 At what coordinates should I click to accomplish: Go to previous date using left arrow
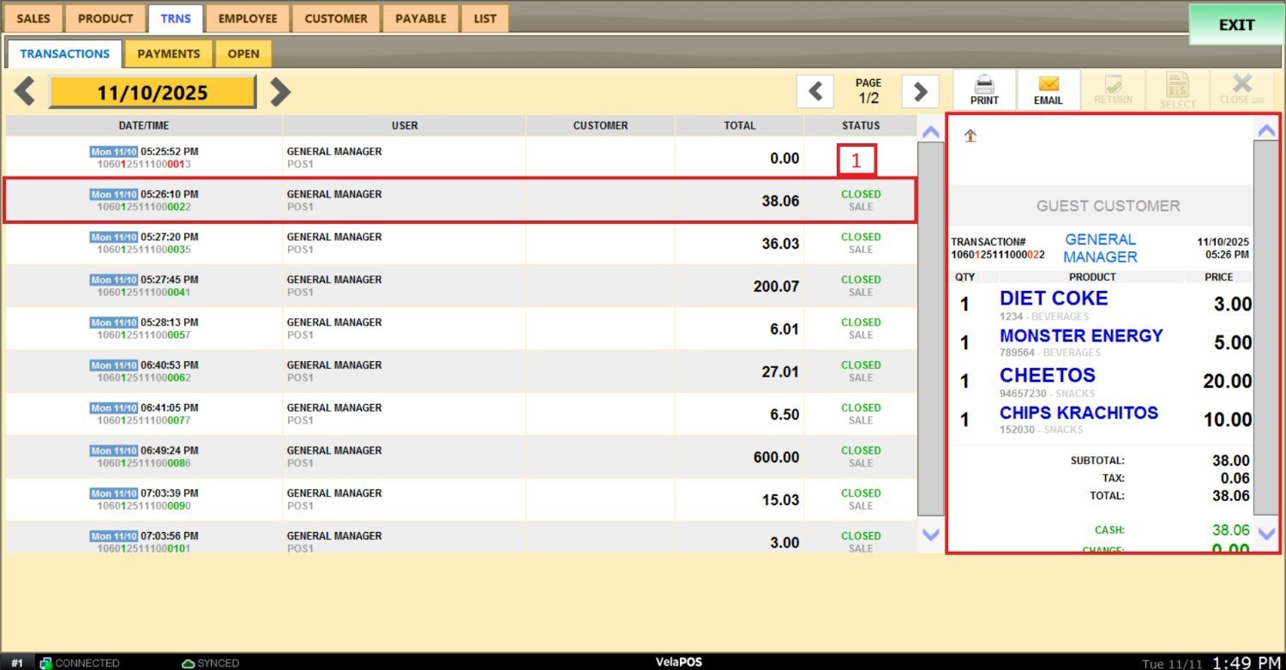click(25, 92)
